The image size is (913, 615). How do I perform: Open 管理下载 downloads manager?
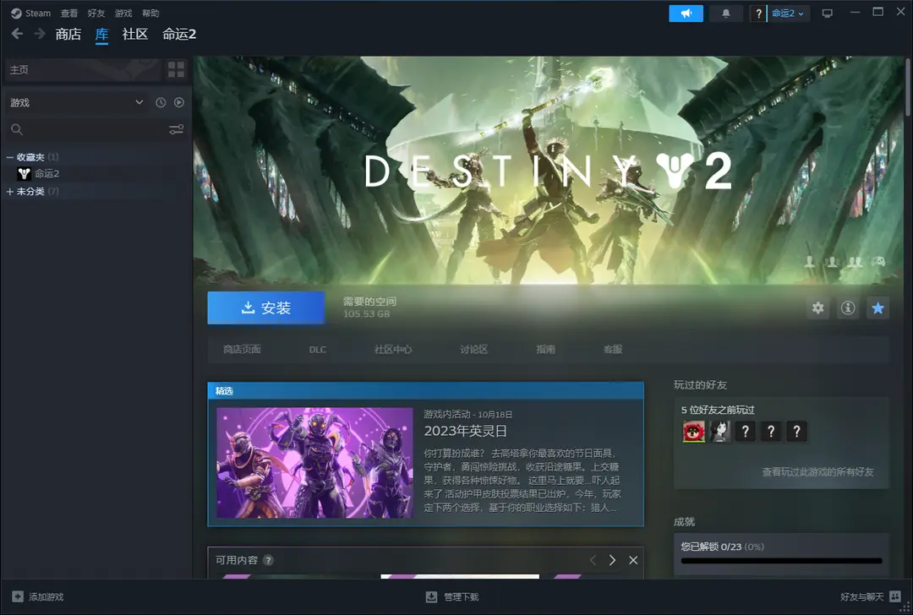click(452, 596)
